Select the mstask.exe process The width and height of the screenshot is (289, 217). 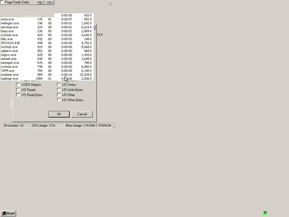coord(47,59)
